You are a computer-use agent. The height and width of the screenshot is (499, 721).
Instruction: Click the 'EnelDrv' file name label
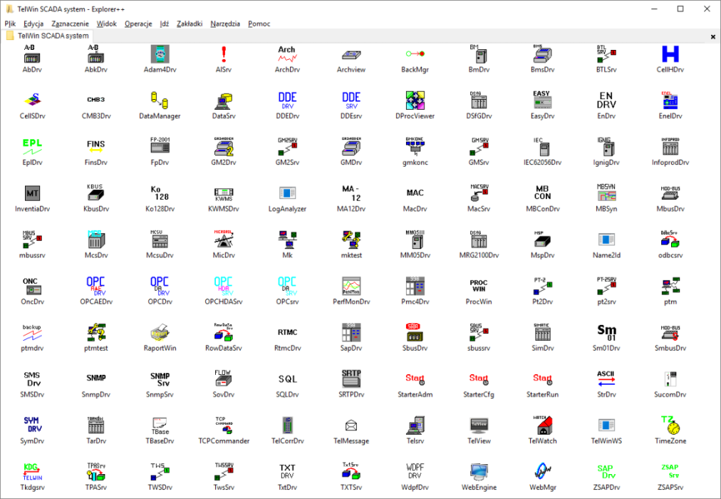tap(670, 116)
